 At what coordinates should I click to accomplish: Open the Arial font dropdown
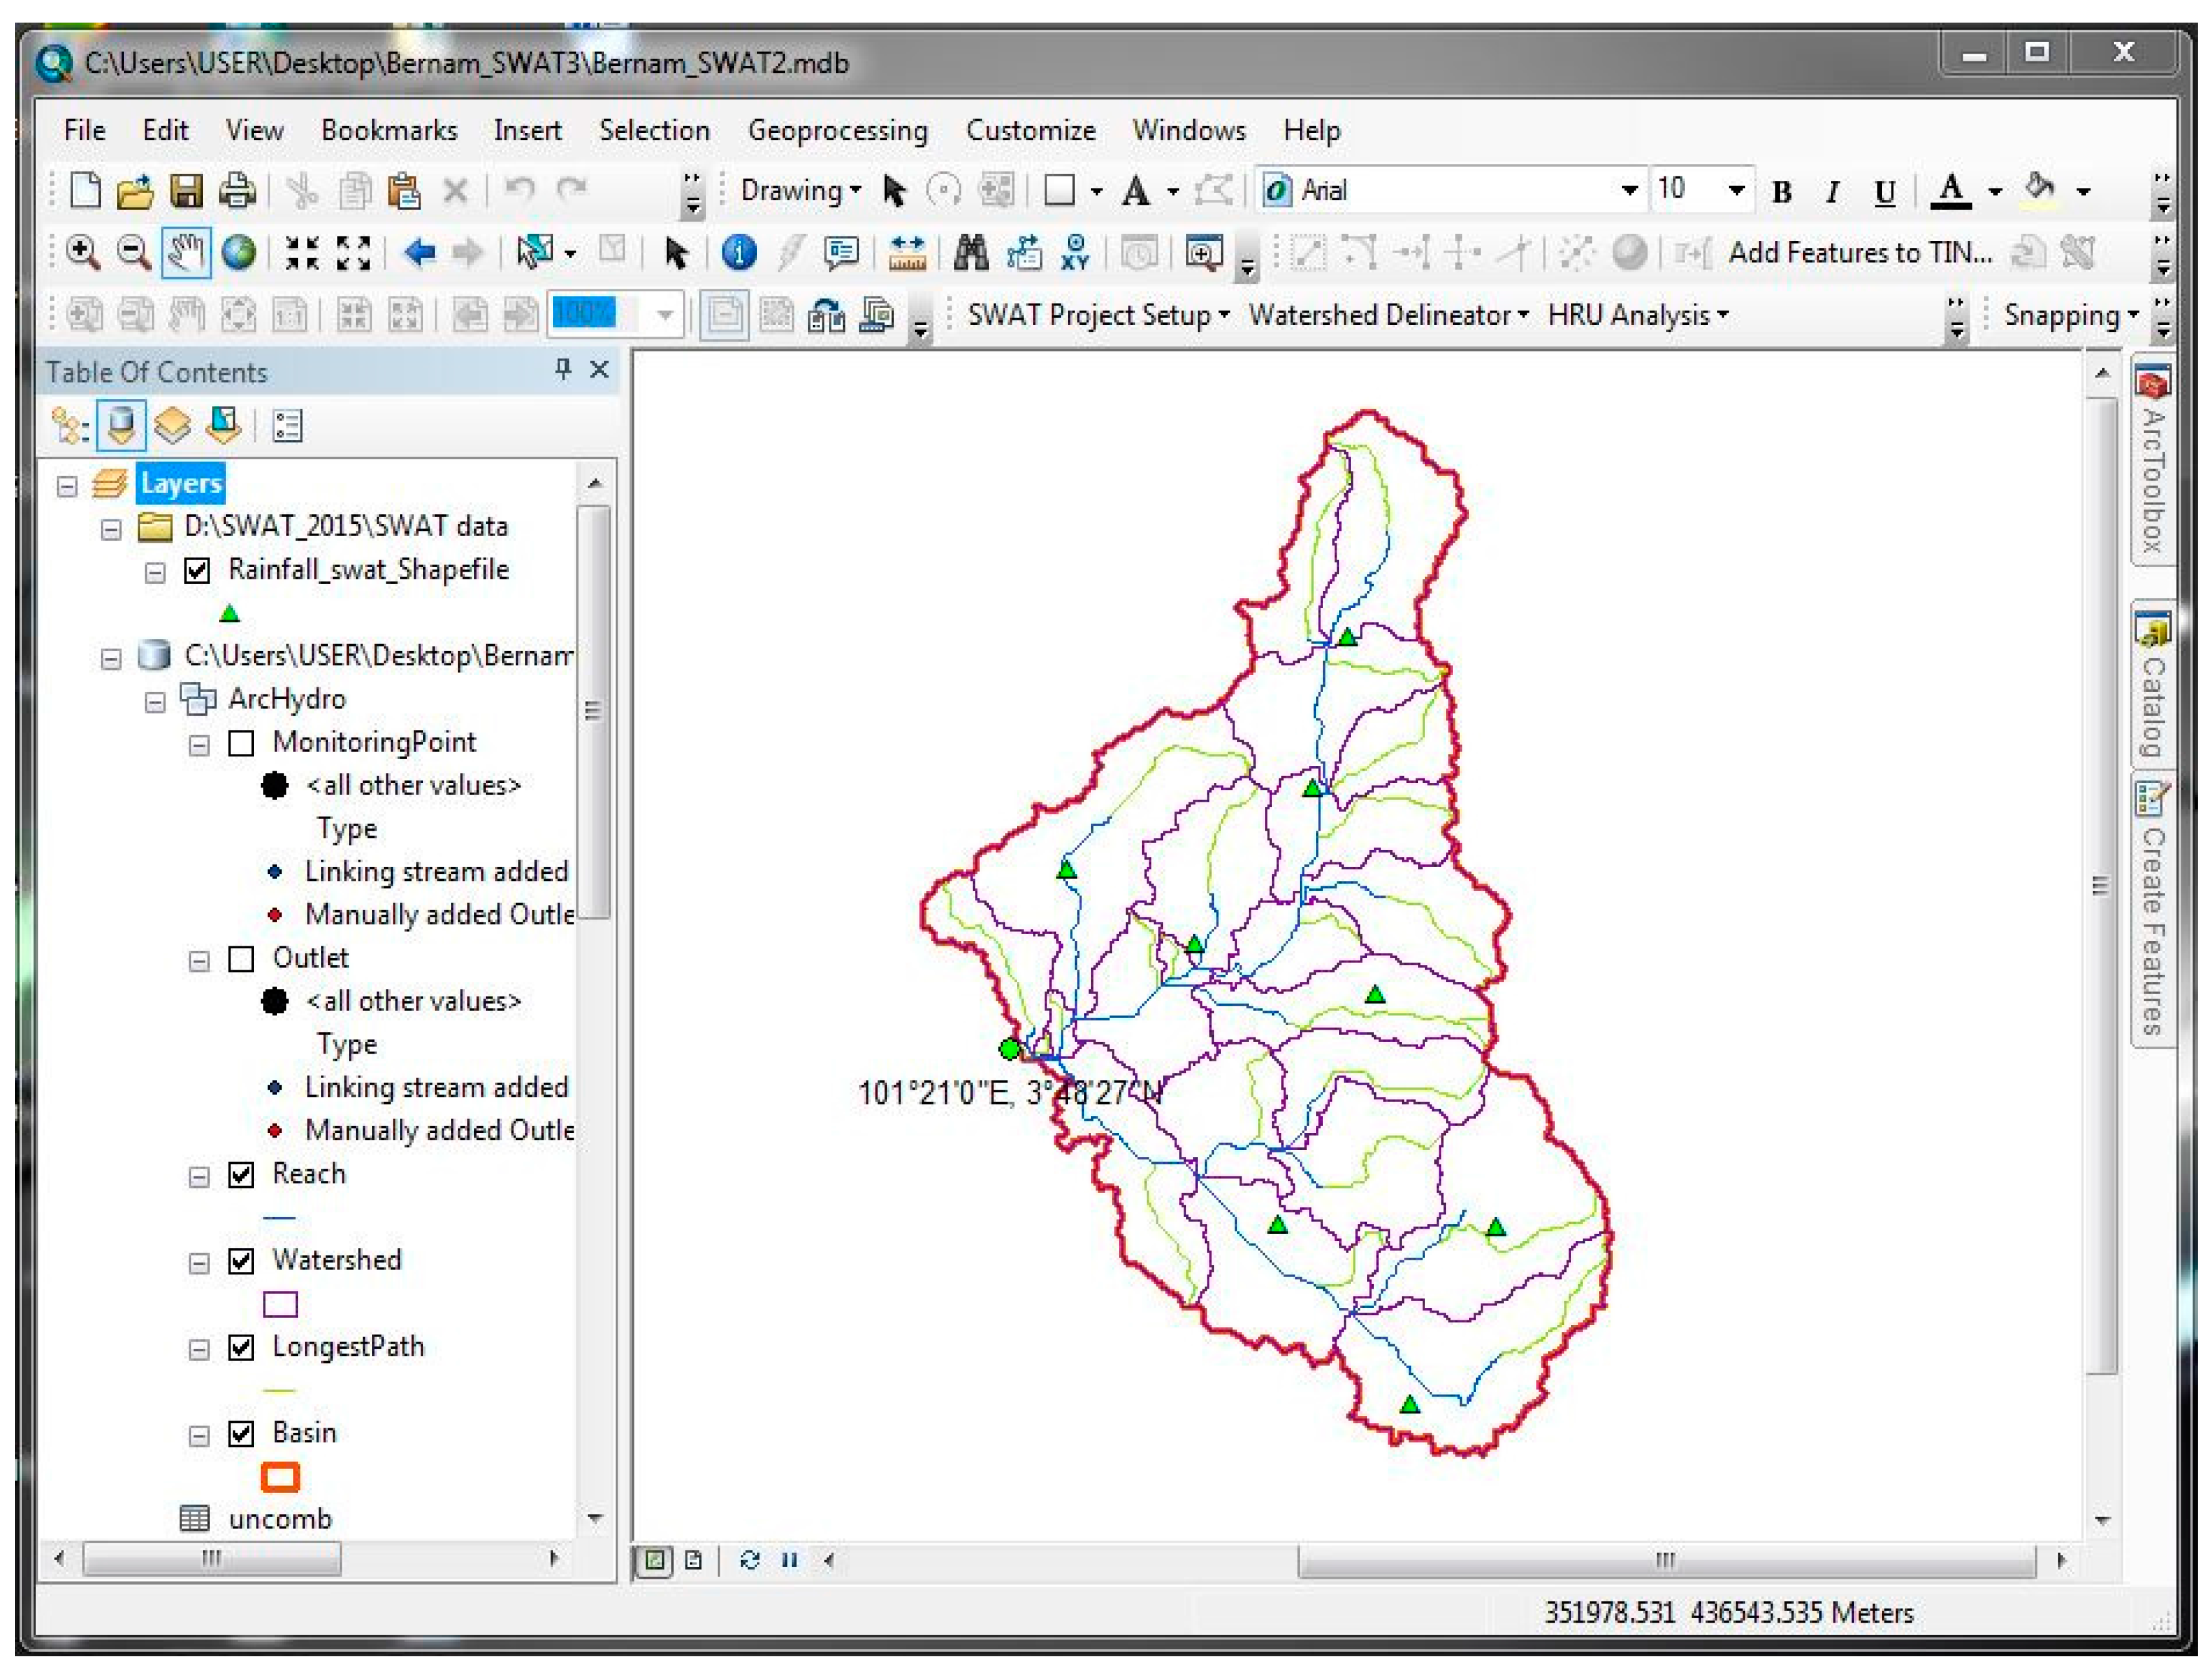click(x=1630, y=190)
